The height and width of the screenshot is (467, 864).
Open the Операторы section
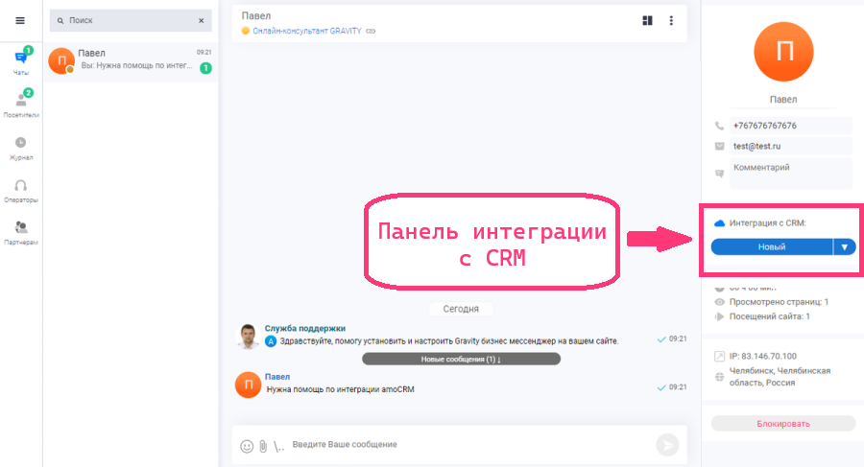(20, 190)
